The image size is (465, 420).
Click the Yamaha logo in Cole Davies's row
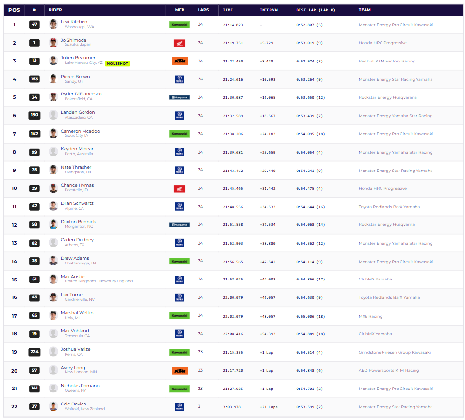[x=180, y=407]
